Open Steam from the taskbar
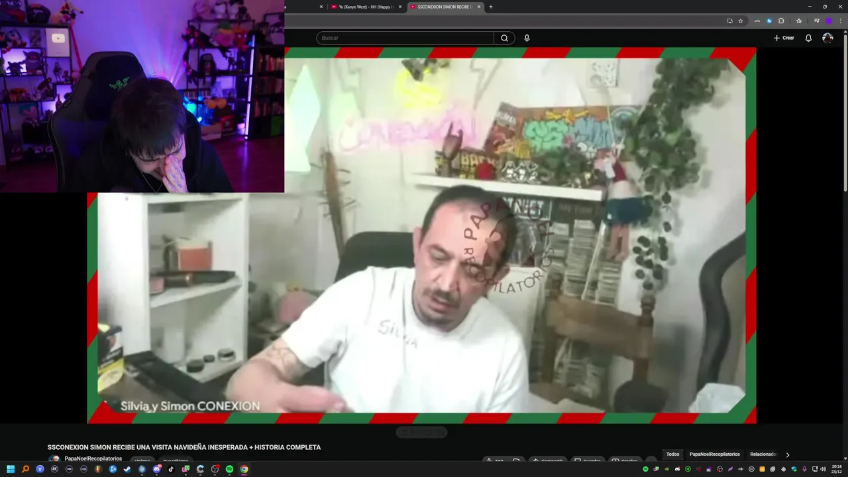Screen dimensions: 848x477 [127, 469]
